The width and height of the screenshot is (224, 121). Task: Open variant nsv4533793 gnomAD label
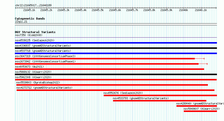[141, 98]
